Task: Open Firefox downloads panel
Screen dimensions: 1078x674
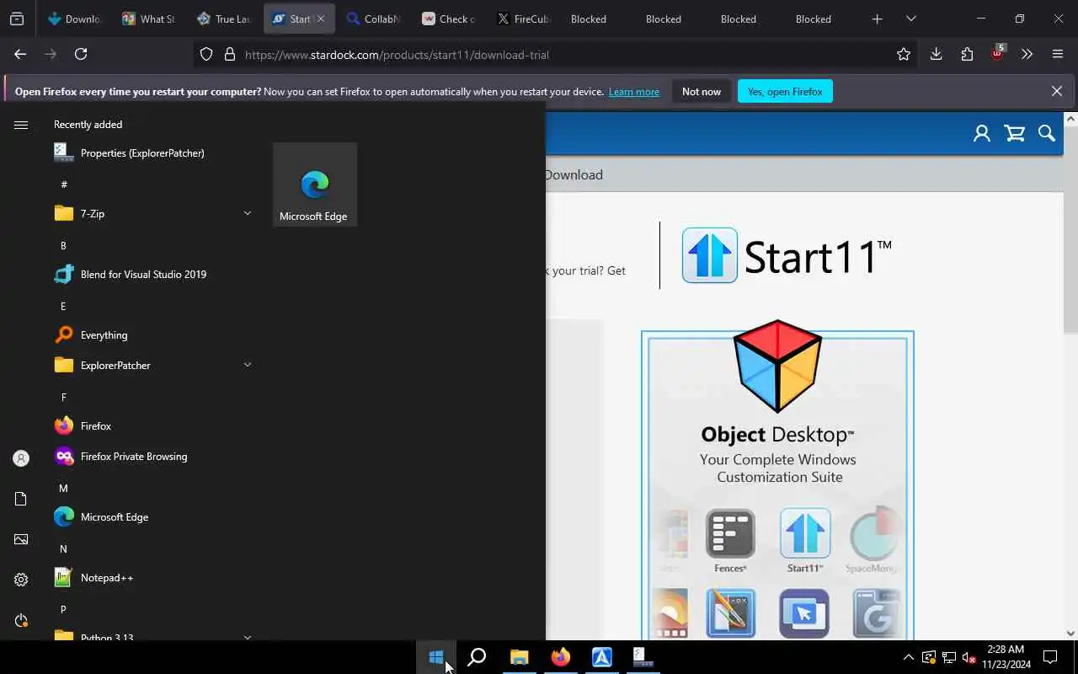Action: [x=936, y=54]
